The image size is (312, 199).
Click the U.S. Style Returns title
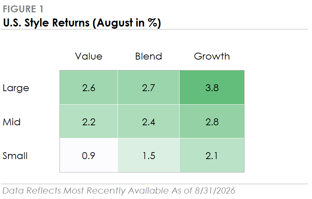click(x=82, y=23)
